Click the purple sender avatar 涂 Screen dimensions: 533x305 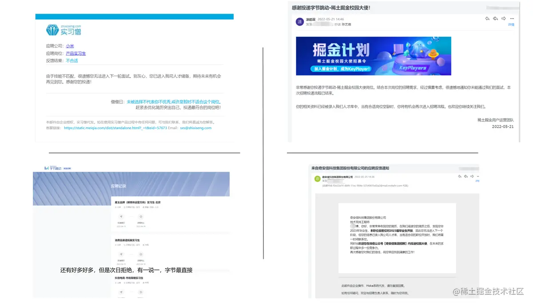point(300,21)
